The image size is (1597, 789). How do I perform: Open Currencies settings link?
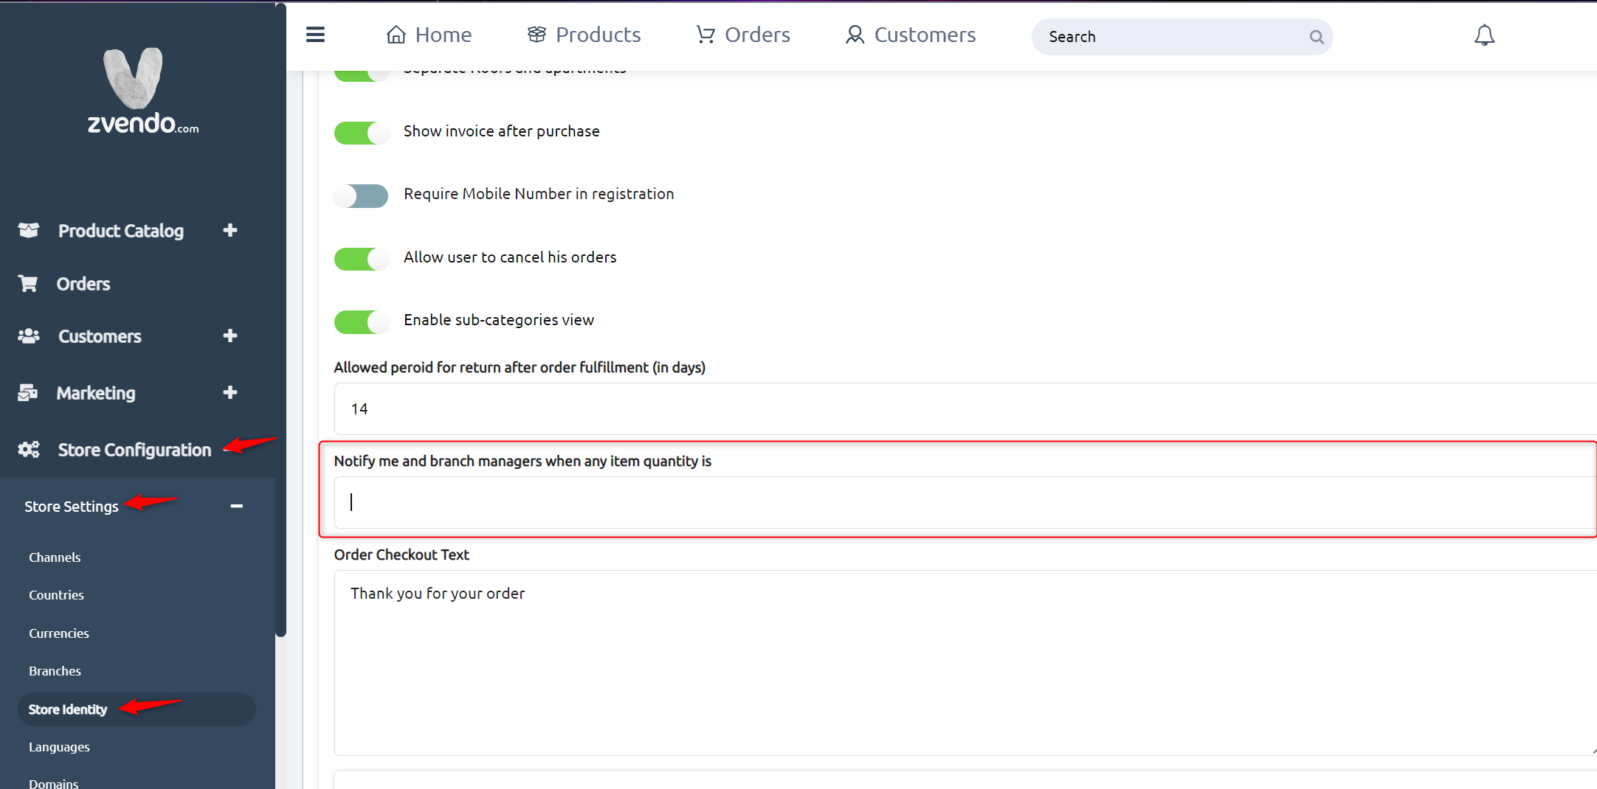click(59, 633)
